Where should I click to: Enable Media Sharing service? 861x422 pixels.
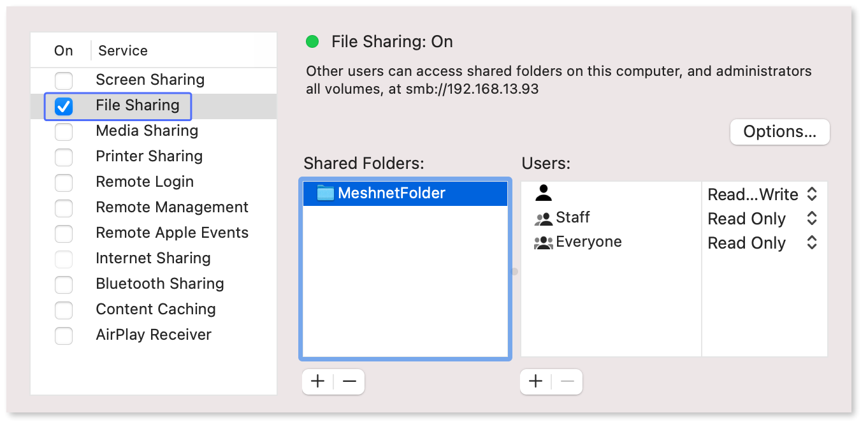coord(64,131)
